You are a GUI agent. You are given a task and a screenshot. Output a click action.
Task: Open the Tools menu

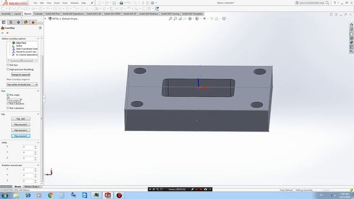point(65,3)
